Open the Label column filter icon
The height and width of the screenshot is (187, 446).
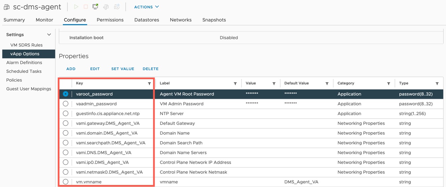pos(235,84)
